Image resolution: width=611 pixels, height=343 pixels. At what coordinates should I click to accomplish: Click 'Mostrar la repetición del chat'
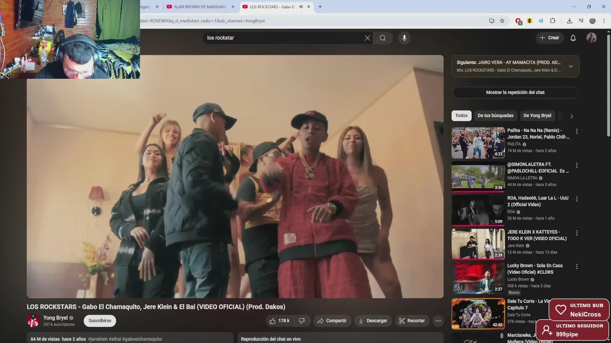tap(515, 92)
